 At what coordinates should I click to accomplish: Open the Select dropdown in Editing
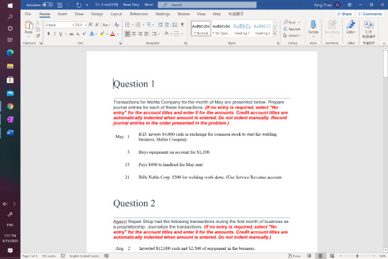tap(292, 35)
